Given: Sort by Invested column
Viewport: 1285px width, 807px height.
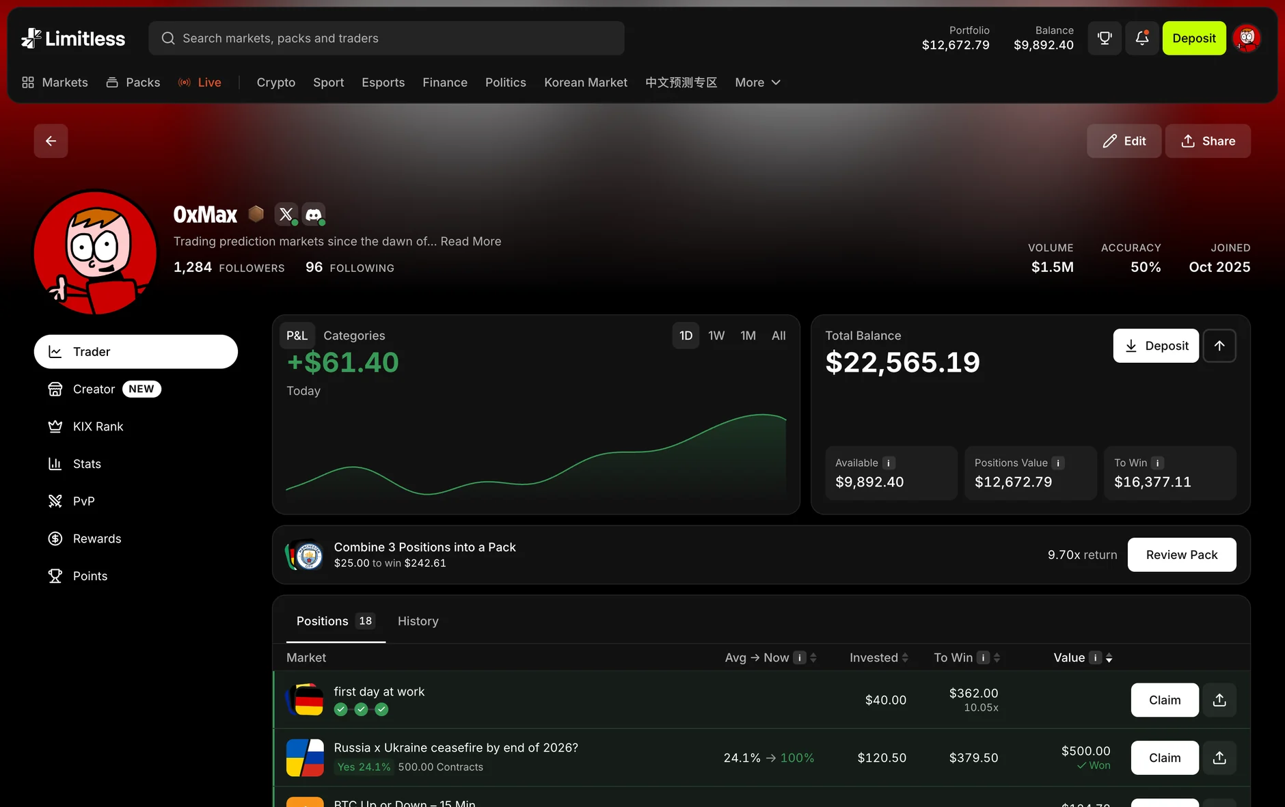Looking at the screenshot, I should point(905,657).
